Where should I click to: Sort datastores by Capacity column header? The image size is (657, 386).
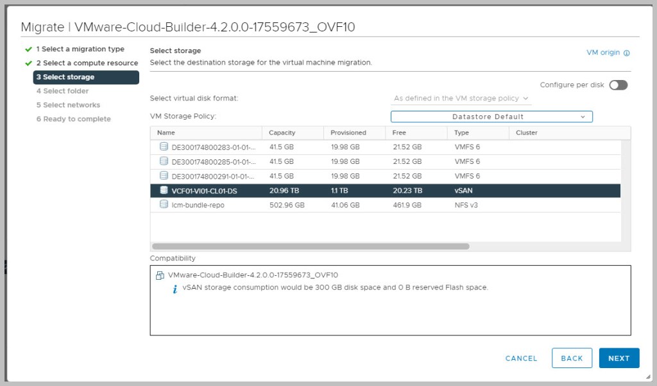click(x=282, y=133)
